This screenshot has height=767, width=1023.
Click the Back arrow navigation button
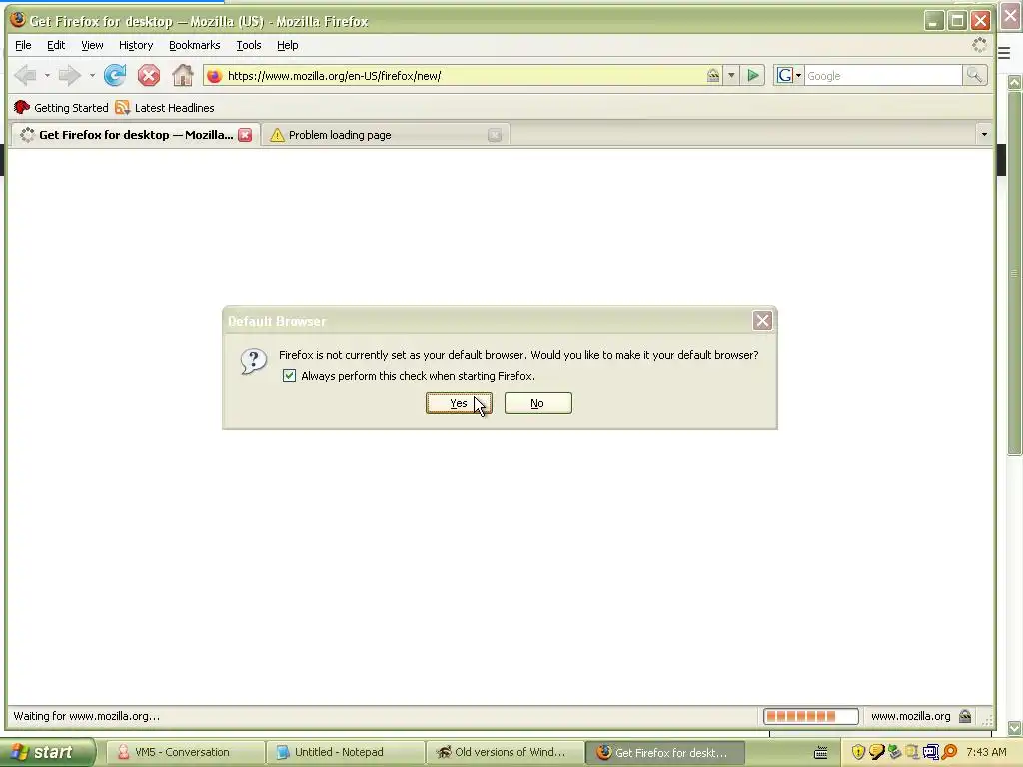[x=25, y=76]
